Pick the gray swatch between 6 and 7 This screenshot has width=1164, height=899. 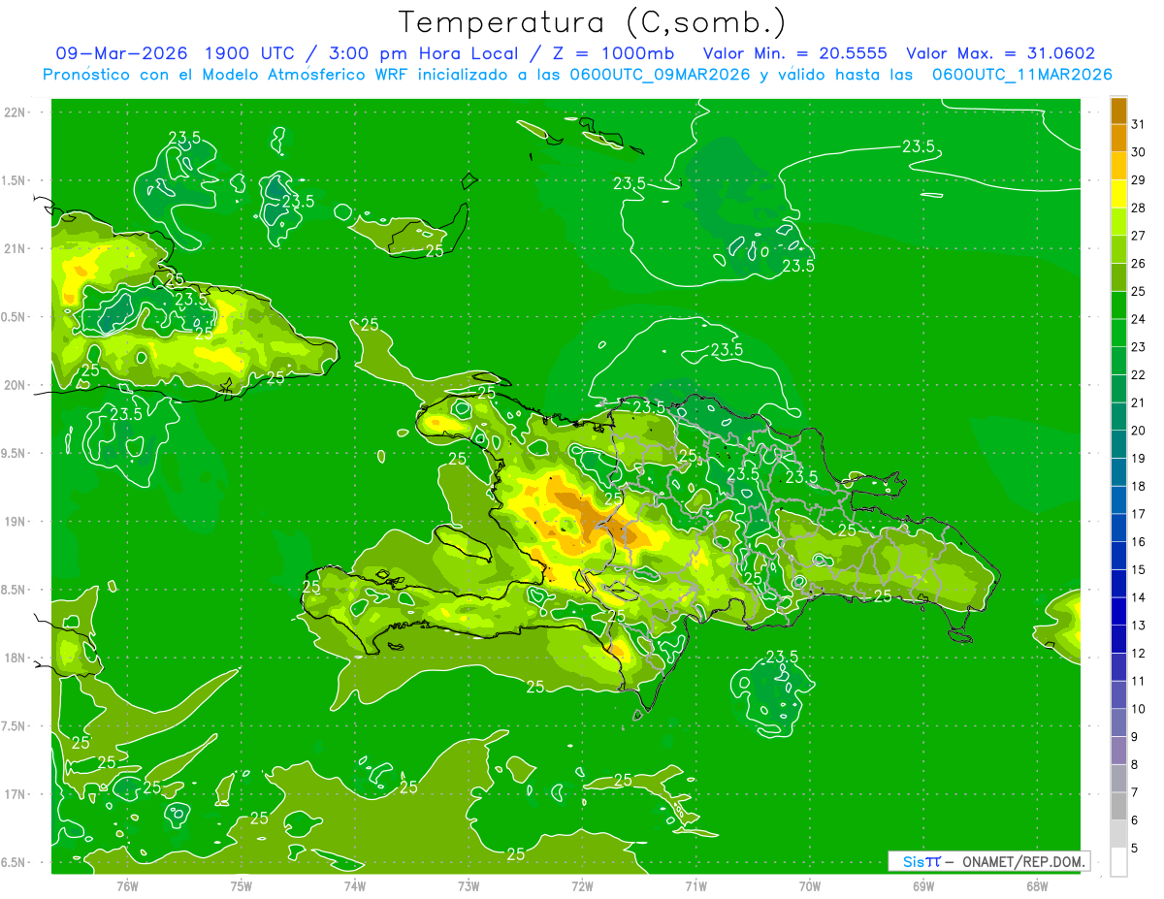[1118, 806]
